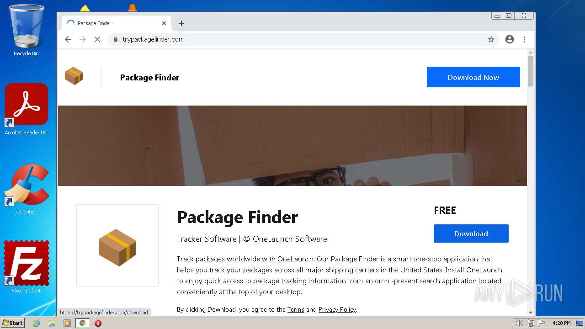Close the Package Finder tab
The image size is (585, 329).
164,23
